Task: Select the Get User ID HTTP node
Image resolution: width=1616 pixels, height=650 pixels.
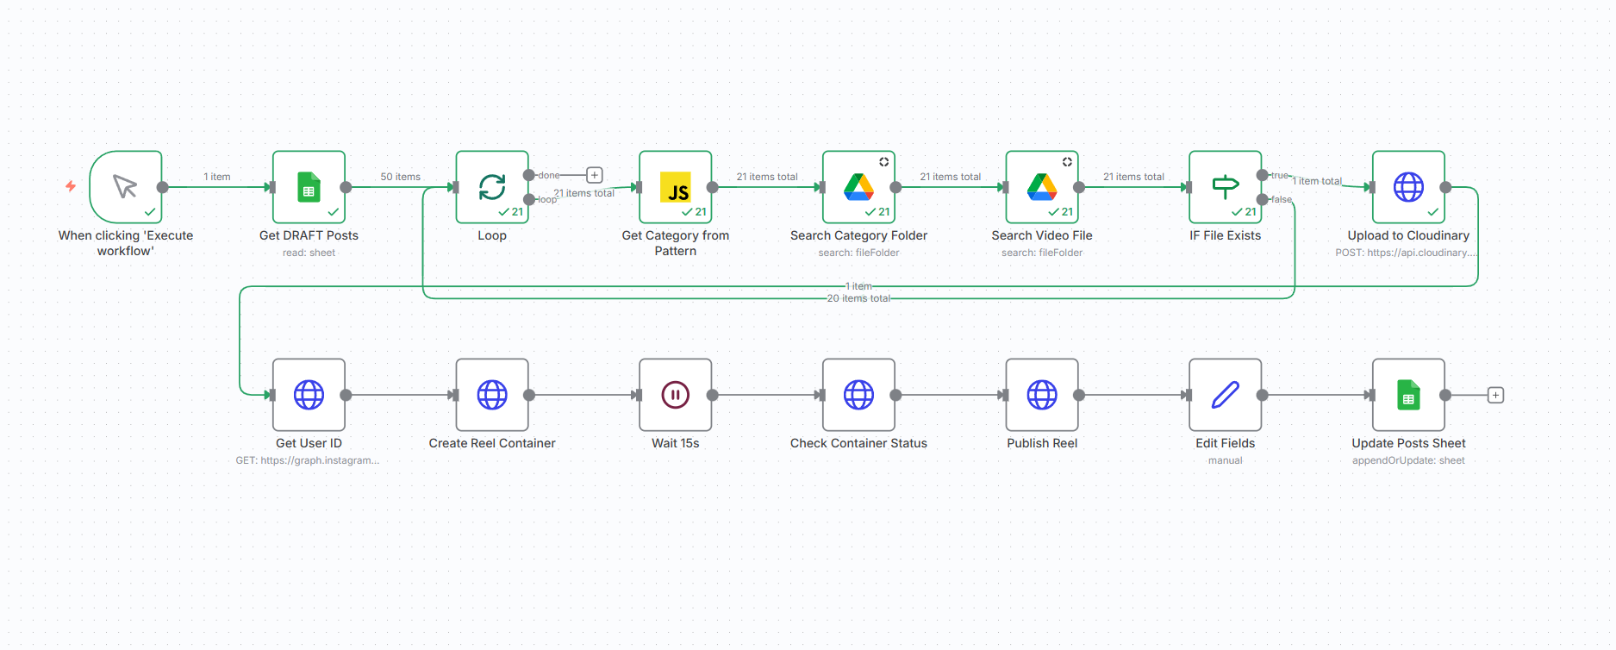Action: pyautogui.click(x=309, y=395)
